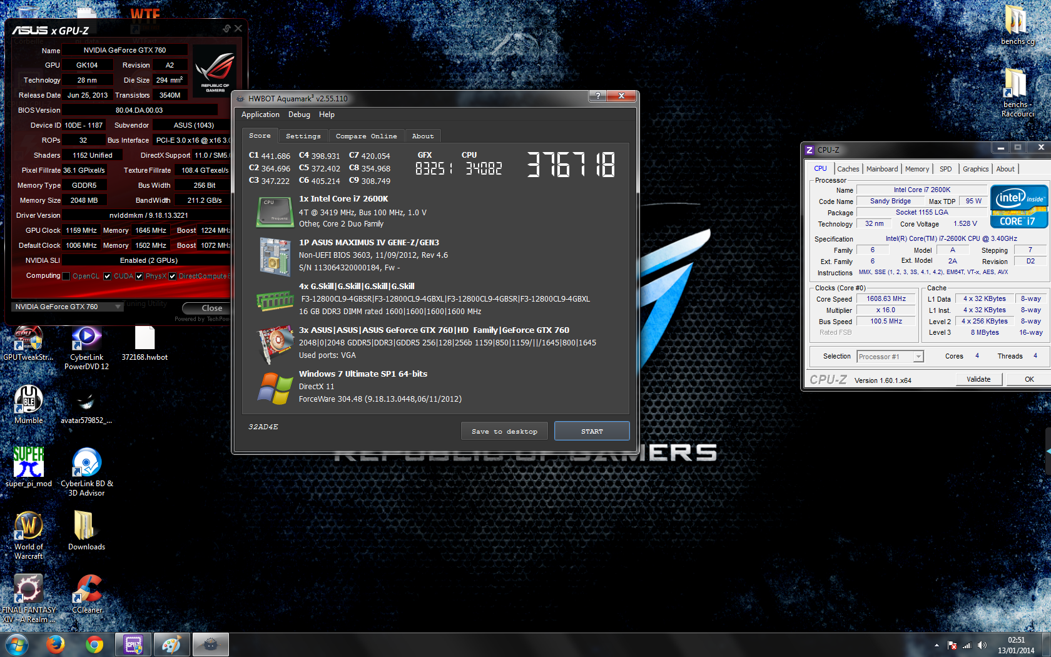The width and height of the screenshot is (1051, 657).
Task: Open the Mumble desktop shortcut
Action: pyautogui.click(x=28, y=405)
